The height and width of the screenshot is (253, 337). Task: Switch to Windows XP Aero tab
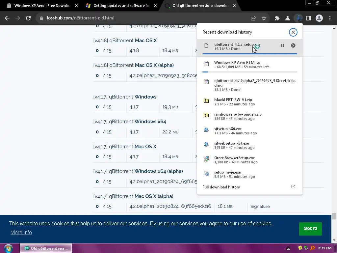tap(42, 6)
